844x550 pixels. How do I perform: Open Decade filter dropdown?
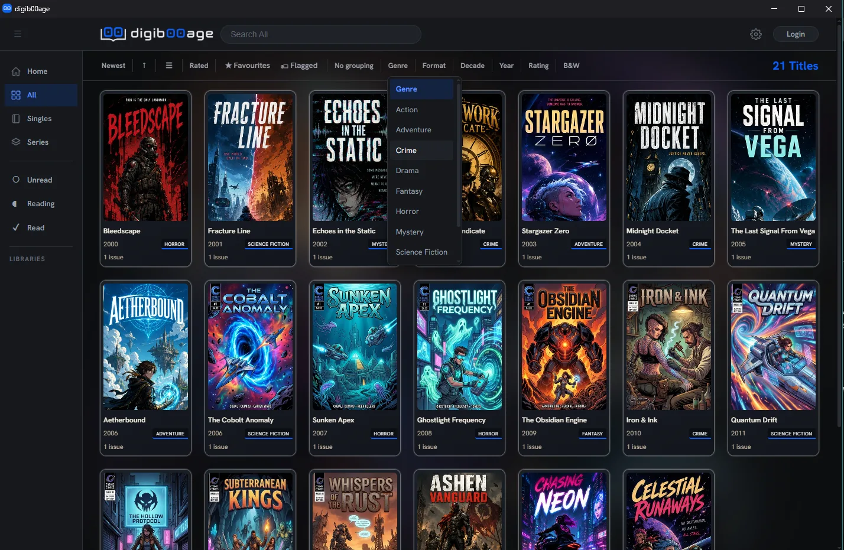(472, 66)
